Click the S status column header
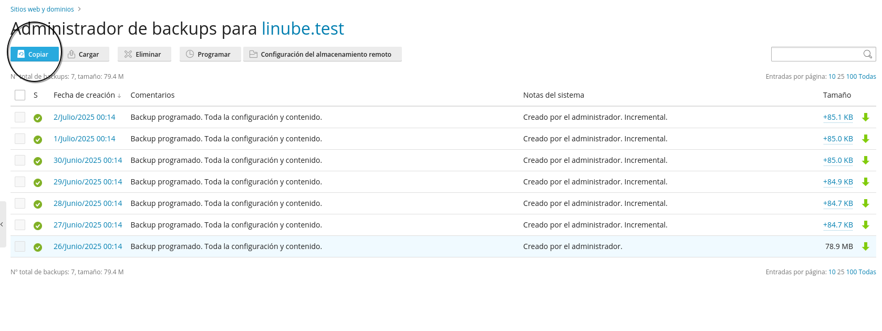The width and height of the screenshot is (882, 331). (36, 95)
